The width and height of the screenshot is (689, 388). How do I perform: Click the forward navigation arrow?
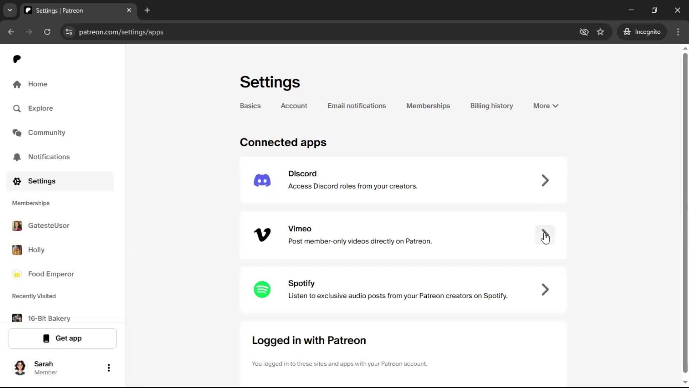29,32
